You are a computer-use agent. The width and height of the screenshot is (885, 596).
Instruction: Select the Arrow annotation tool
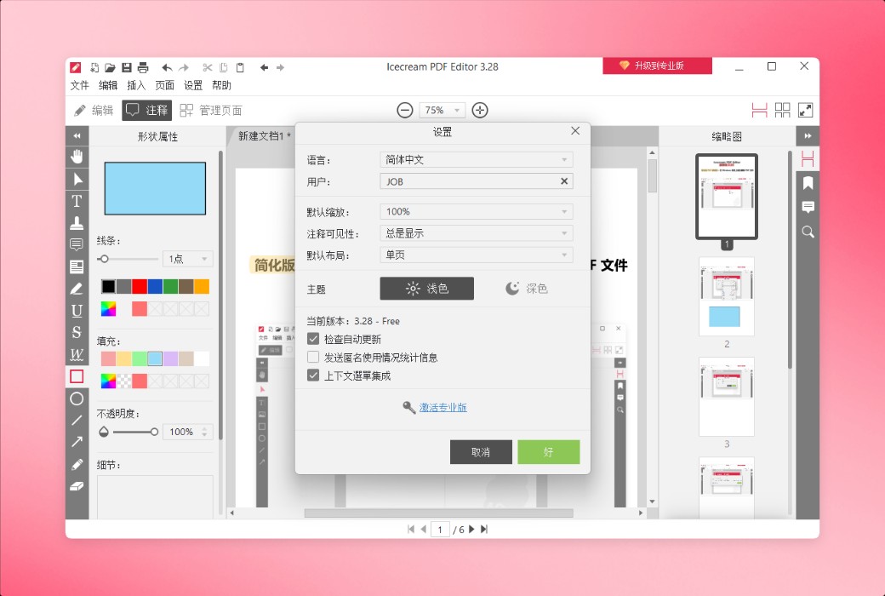coord(77,442)
